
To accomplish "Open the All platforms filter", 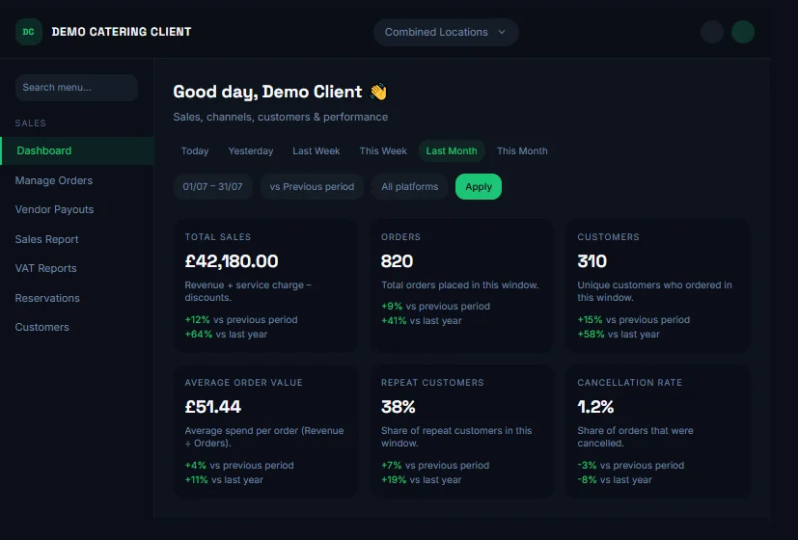I will pos(410,187).
